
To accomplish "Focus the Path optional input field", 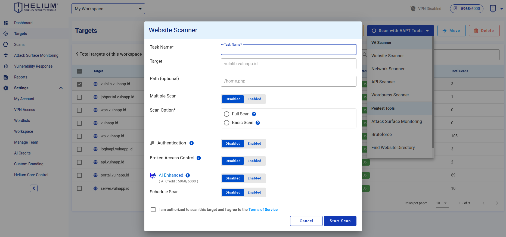I will [288, 81].
